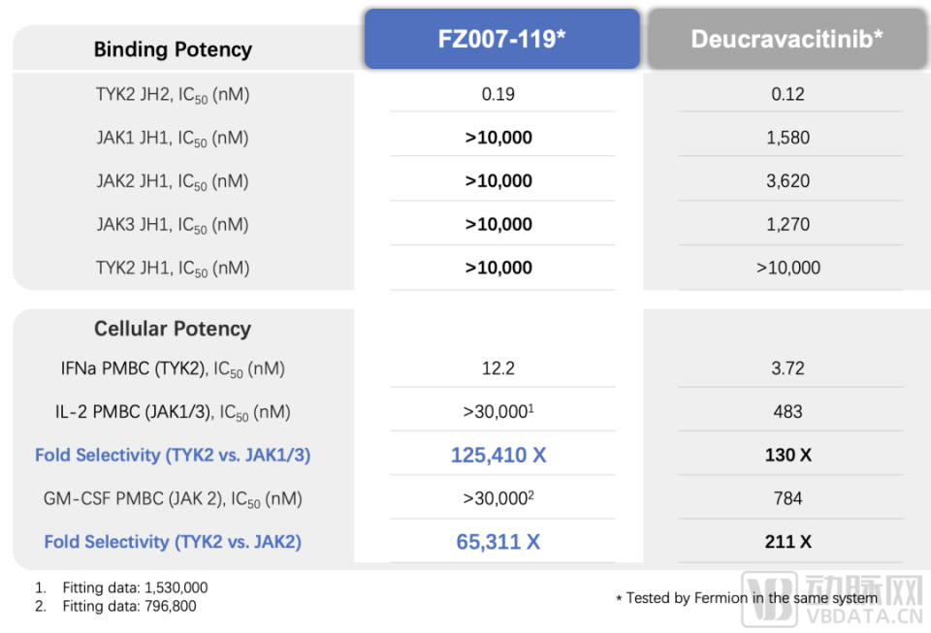Viewport: 931px width, 633px height.
Task: Select the GM-CSF PMBC (JAK 2) row label
Action: 173,499
